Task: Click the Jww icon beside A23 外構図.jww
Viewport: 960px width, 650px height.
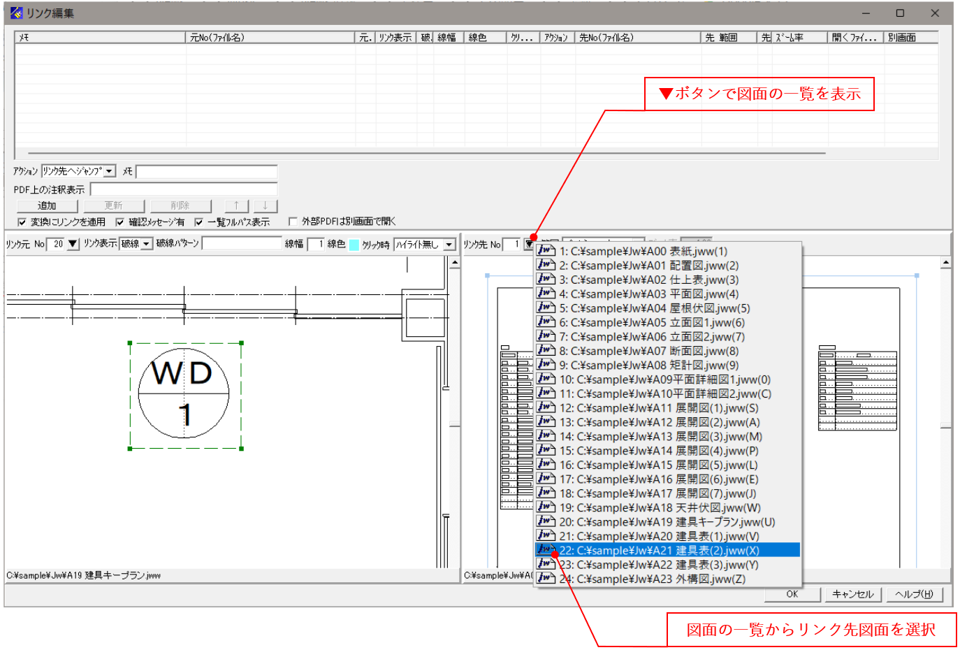Action: click(546, 579)
